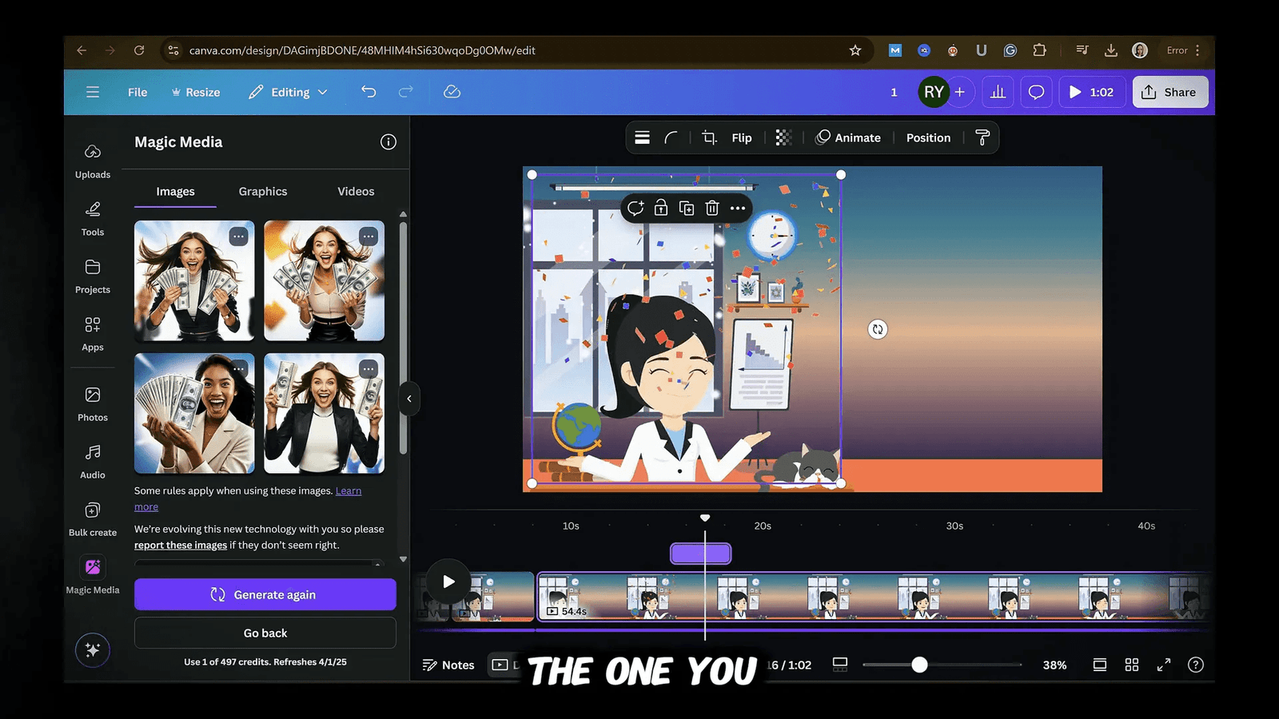1279x719 pixels.
Task: Collapse the left panel with the side chevron
Action: (x=409, y=399)
